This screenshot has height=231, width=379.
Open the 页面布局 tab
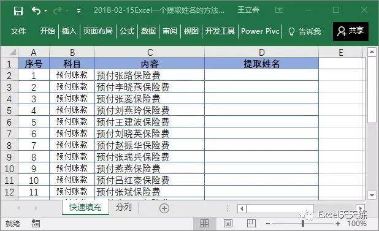(x=98, y=31)
